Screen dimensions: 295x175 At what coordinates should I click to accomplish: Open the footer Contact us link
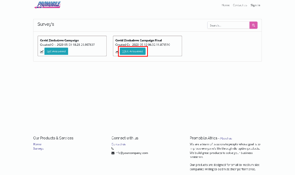coord(118,144)
